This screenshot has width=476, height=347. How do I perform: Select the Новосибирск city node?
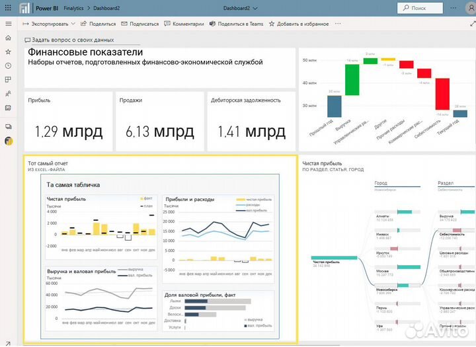pos(398,286)
